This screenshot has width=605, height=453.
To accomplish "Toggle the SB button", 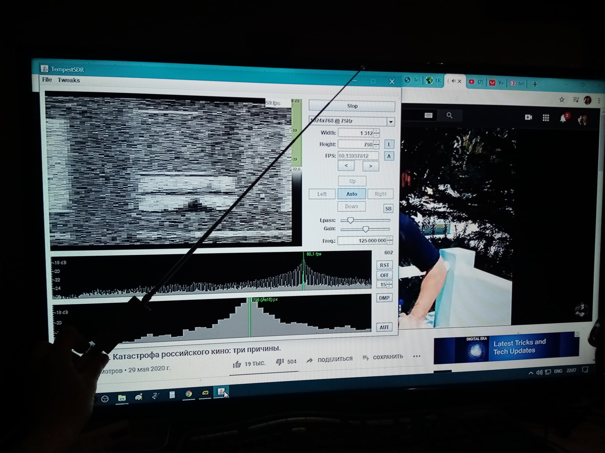I will click(x=388, y=208).
